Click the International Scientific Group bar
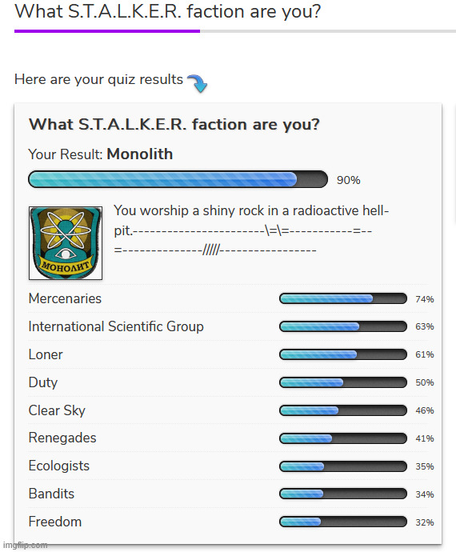Image resolution: width=456 pixels, height=552 pixels. pos(343,326)
